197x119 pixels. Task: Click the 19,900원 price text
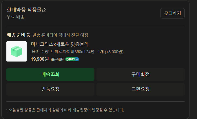coord(40,59)
